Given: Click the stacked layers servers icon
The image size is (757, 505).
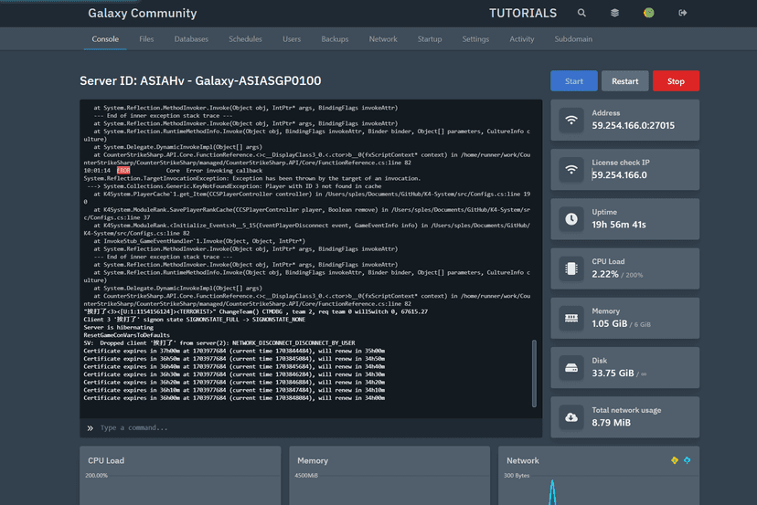Looking at the screenshot, I should tap(614, 13).
